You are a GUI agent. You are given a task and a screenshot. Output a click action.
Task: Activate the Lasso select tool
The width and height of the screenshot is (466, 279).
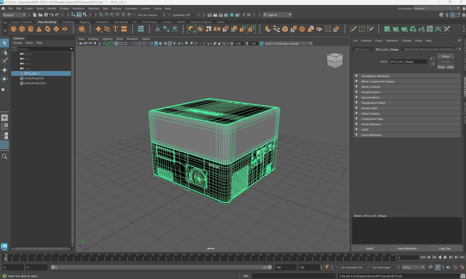click(4, 52)
